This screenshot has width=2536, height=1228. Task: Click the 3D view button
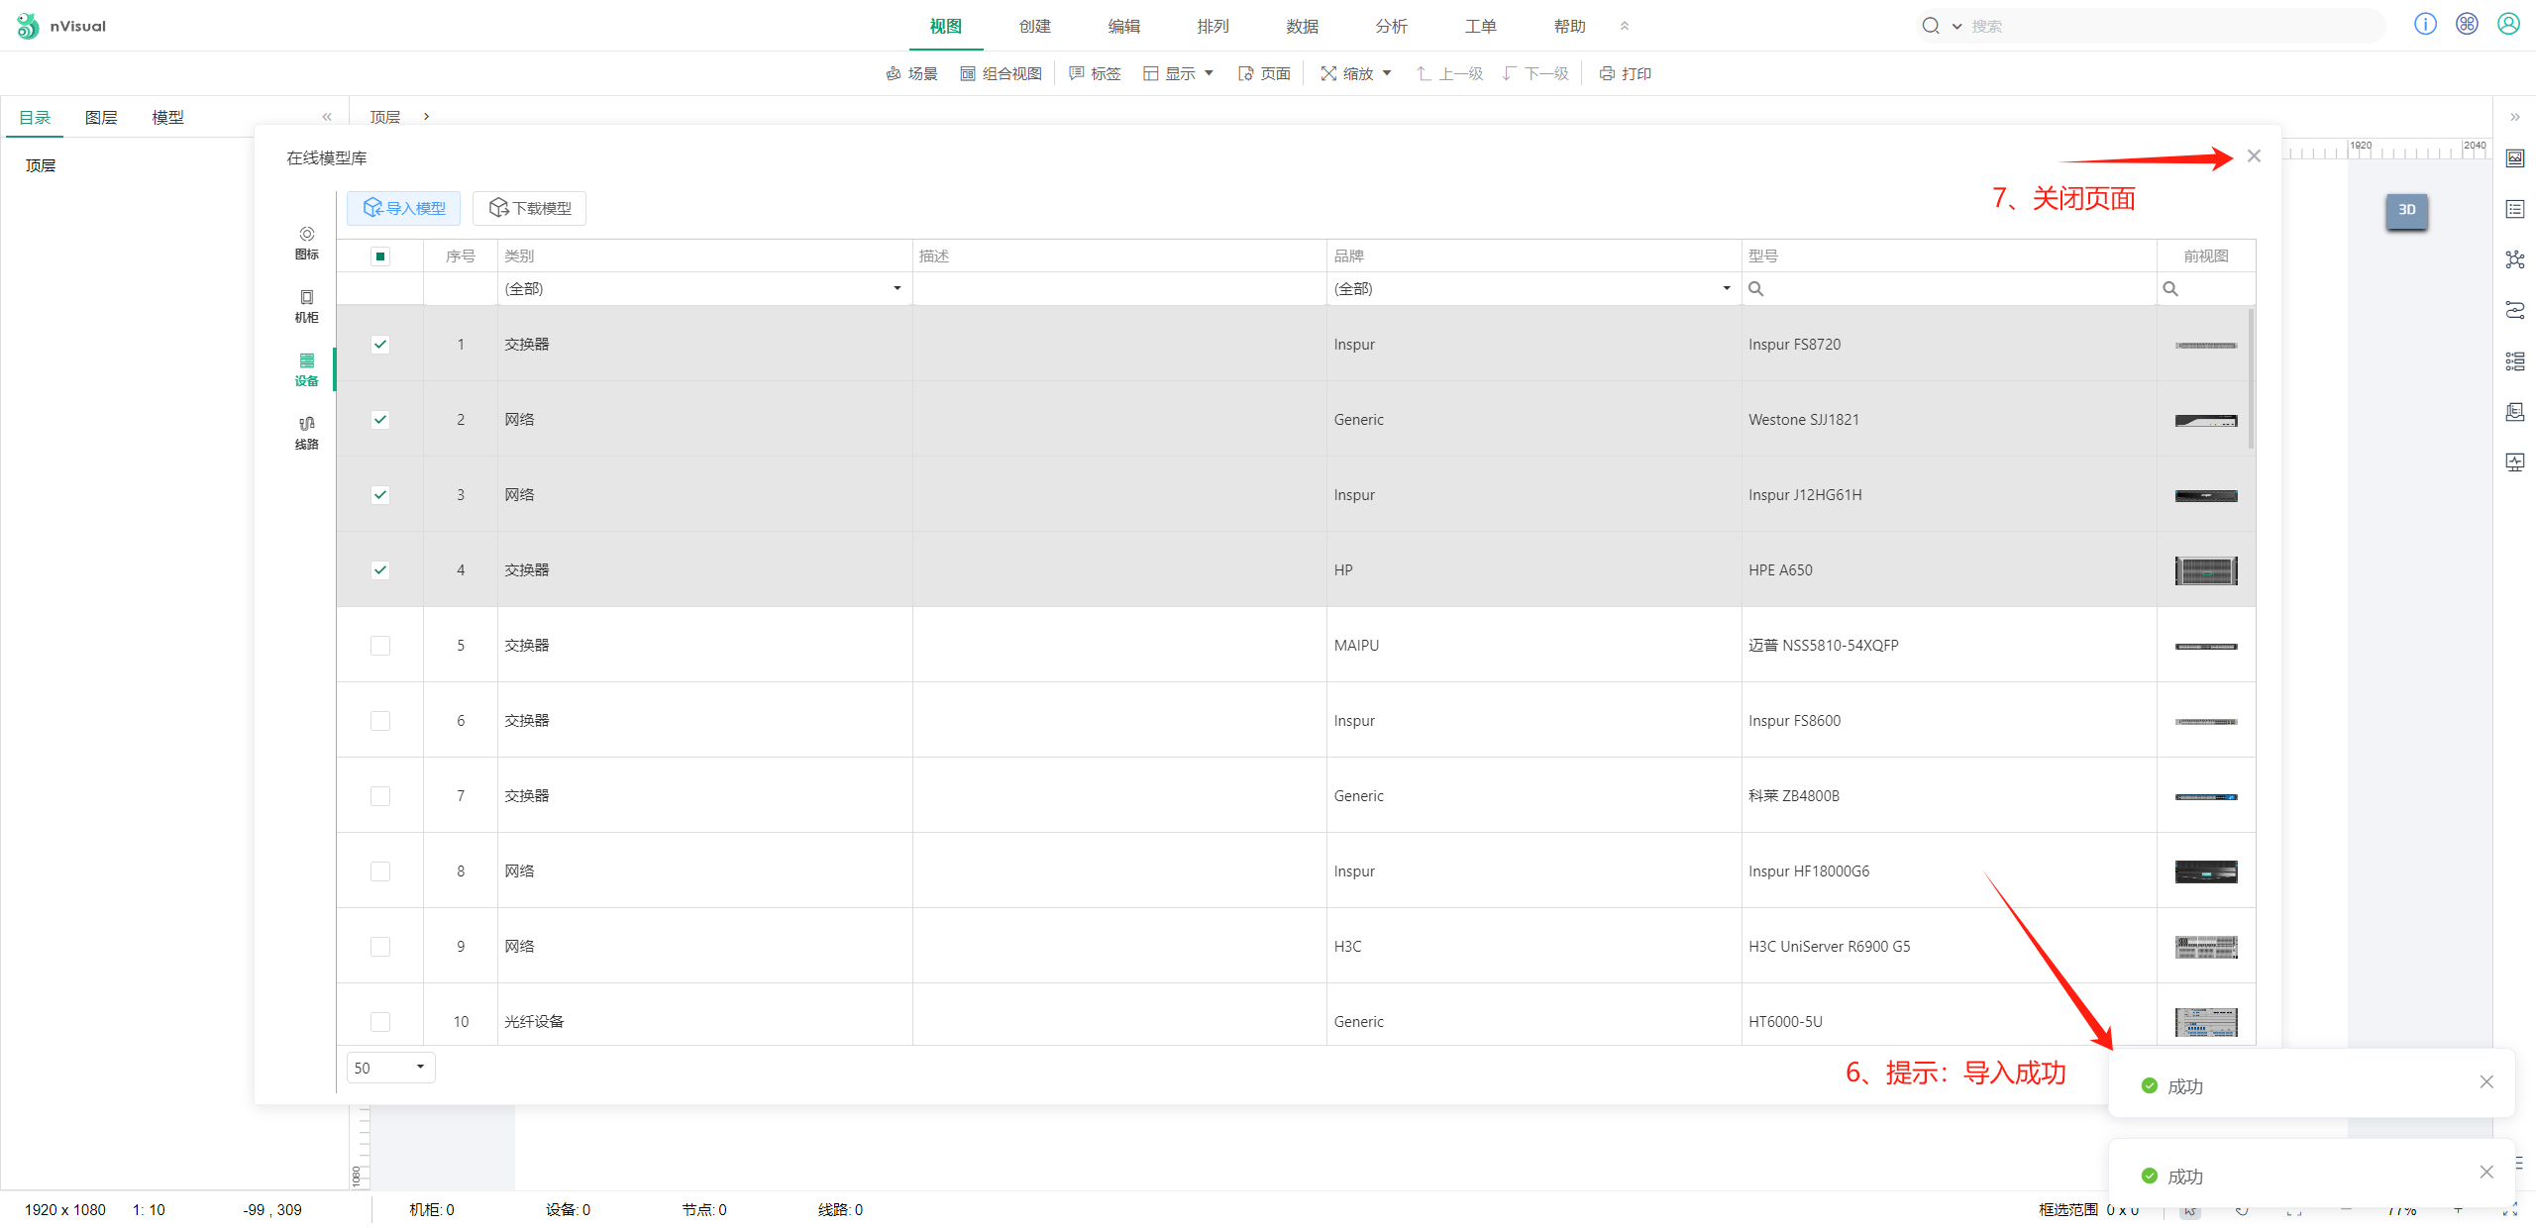tap(2406, 210)
